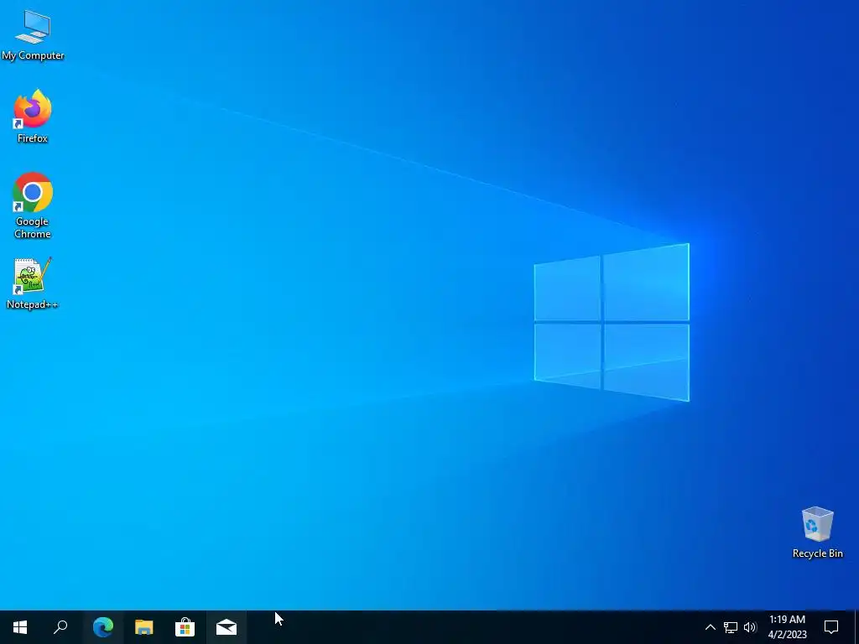This screenshot has height=644, width=859.
Task: Open the Mail app from the taskbar
Action: click(x=226, y=627)
